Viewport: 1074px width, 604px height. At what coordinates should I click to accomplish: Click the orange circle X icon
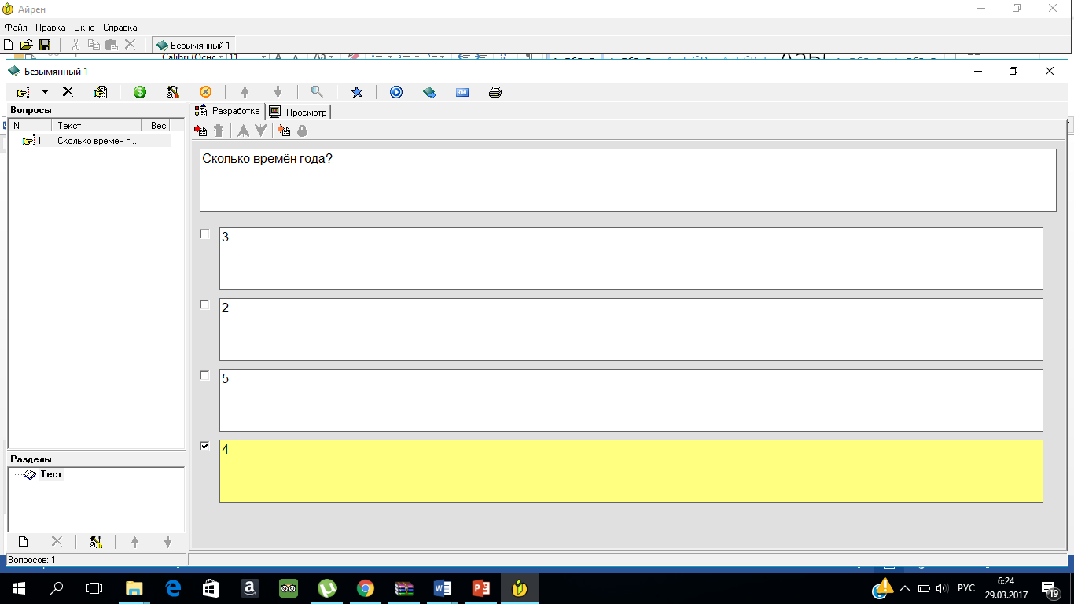206,92
